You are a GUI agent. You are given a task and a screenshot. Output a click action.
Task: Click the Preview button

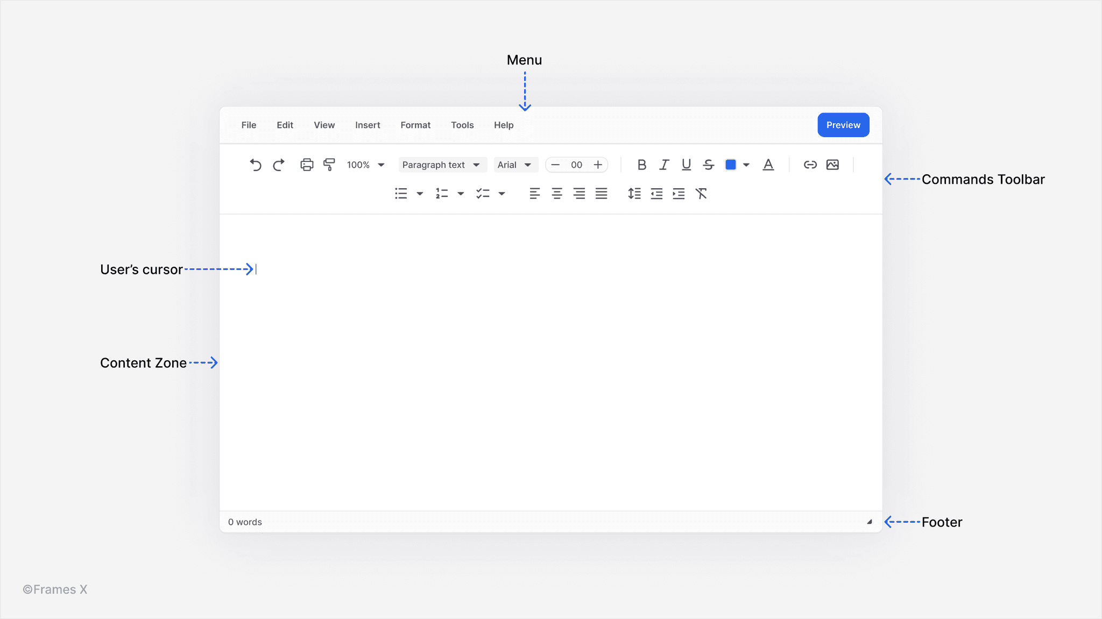point(843,125)
